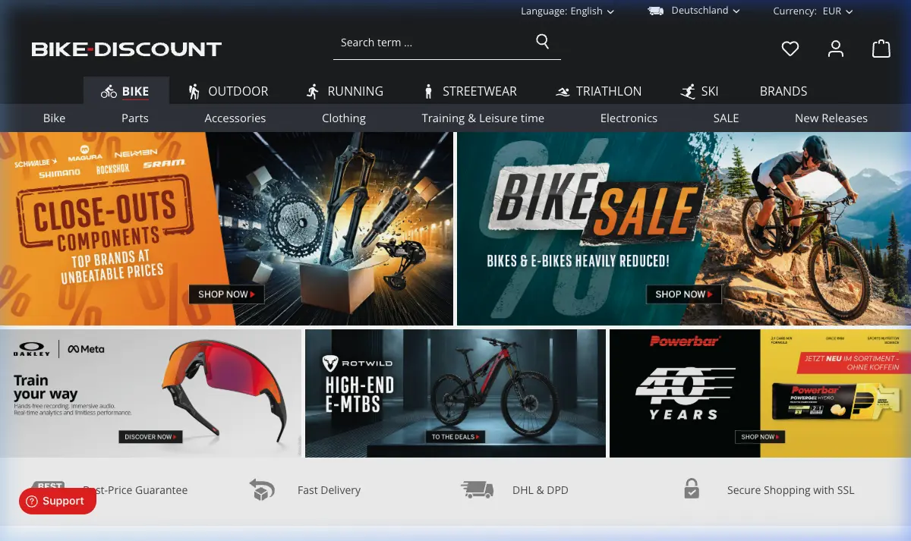The width and height of the screenshot is (911, 541).
Task: Click the Fast Delivery box icon
Action: 262,489
